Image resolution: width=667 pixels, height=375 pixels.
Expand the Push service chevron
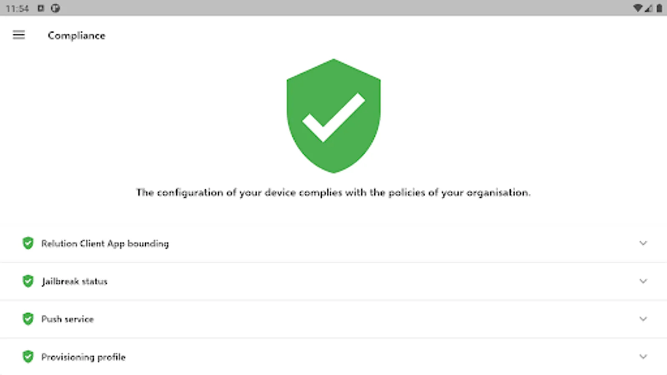tap(643, 319)
